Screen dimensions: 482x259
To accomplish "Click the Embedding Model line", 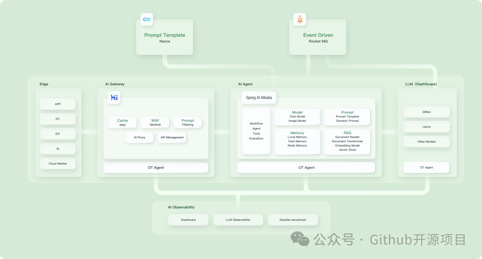I will coord(347,146).
